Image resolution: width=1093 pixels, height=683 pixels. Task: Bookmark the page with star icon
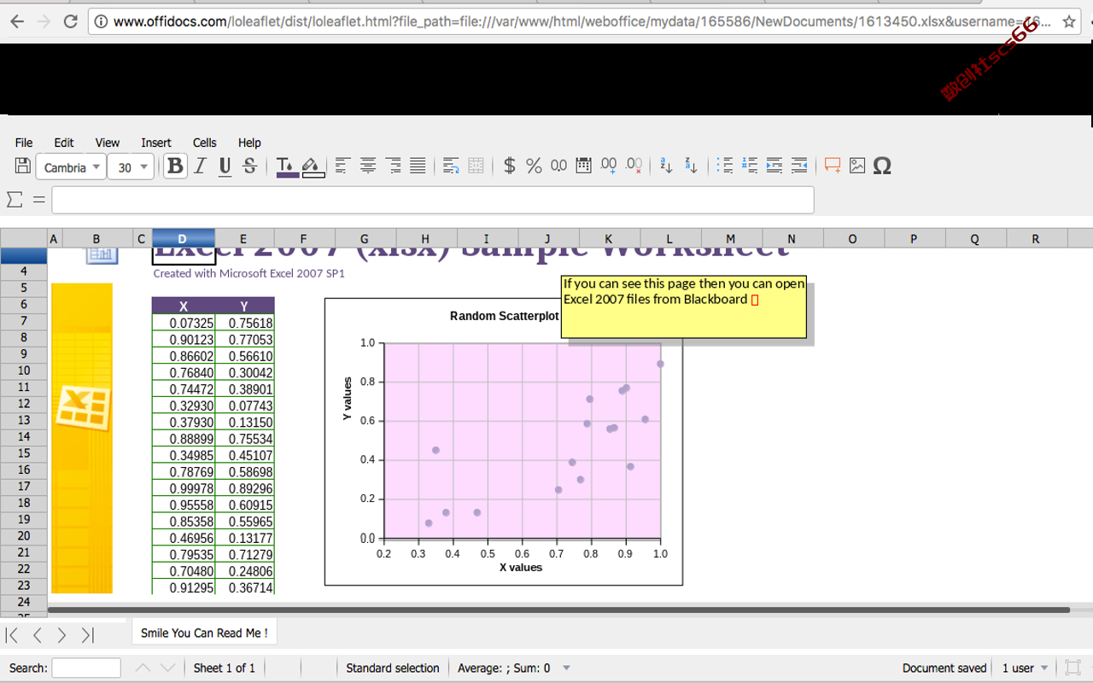(x=1069, y=22)
